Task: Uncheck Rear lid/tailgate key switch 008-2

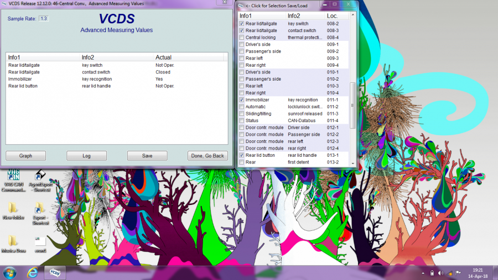Action: point(241,24)
